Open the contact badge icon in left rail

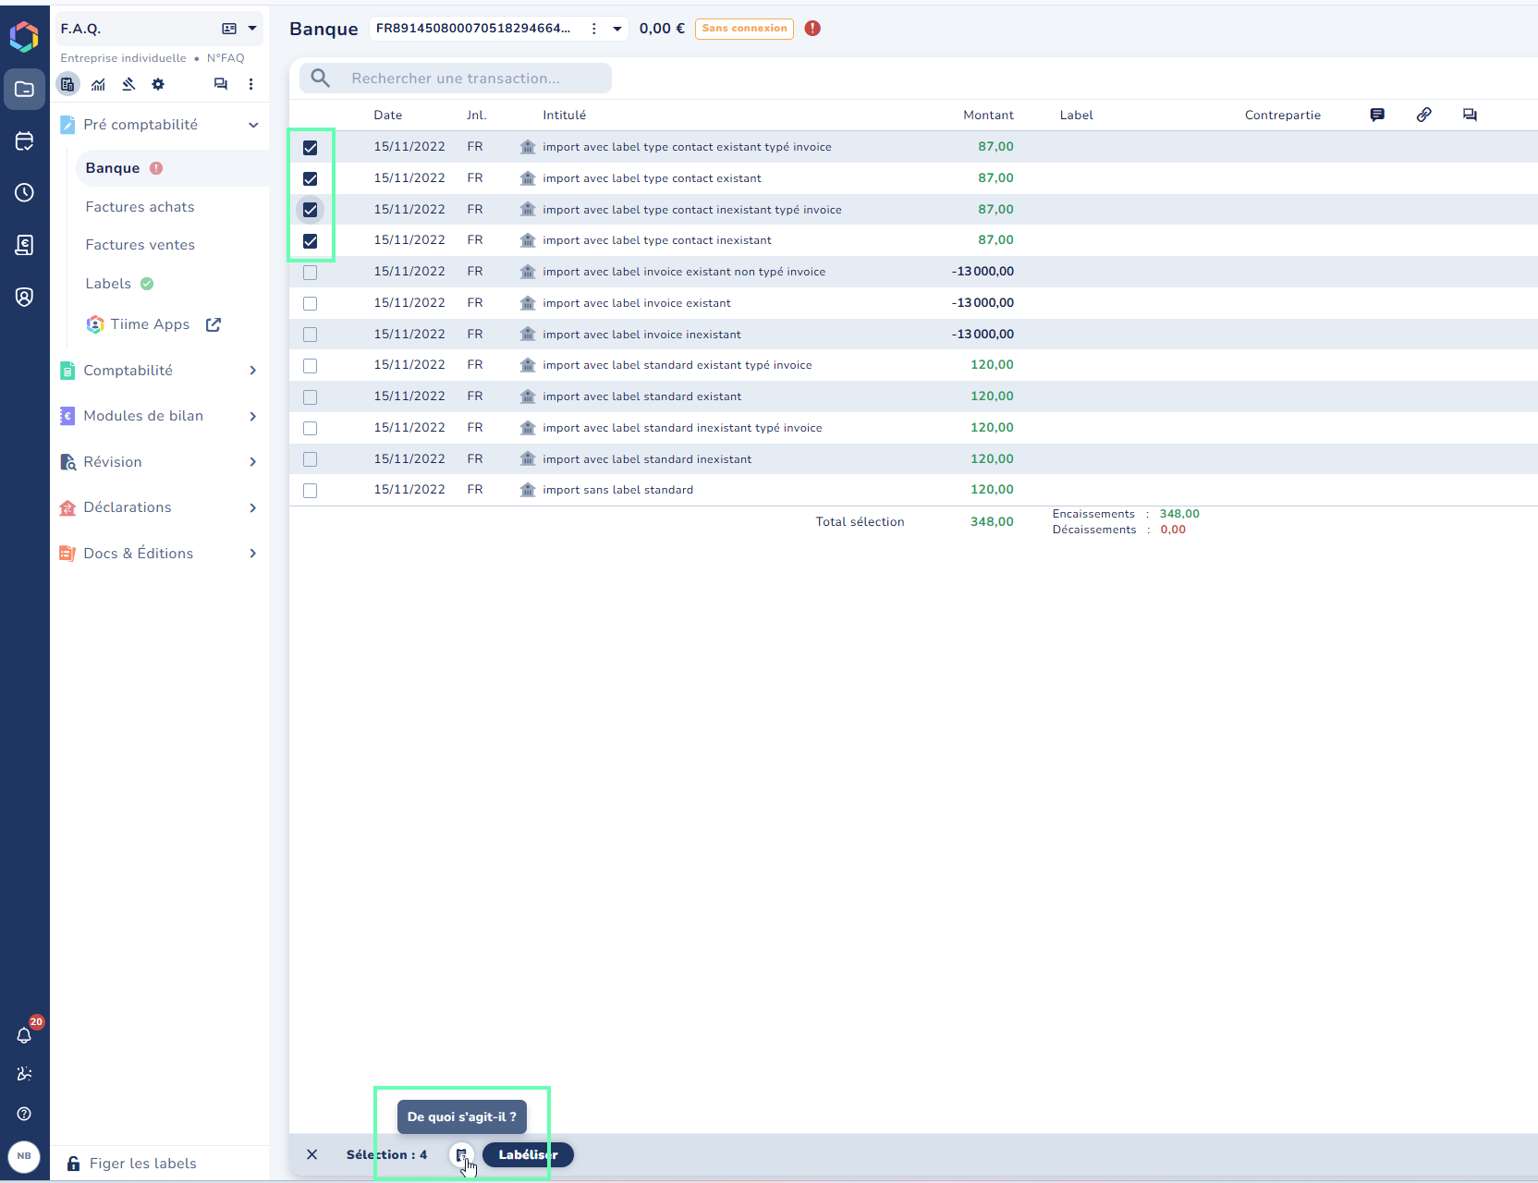(x=25, y=297)
